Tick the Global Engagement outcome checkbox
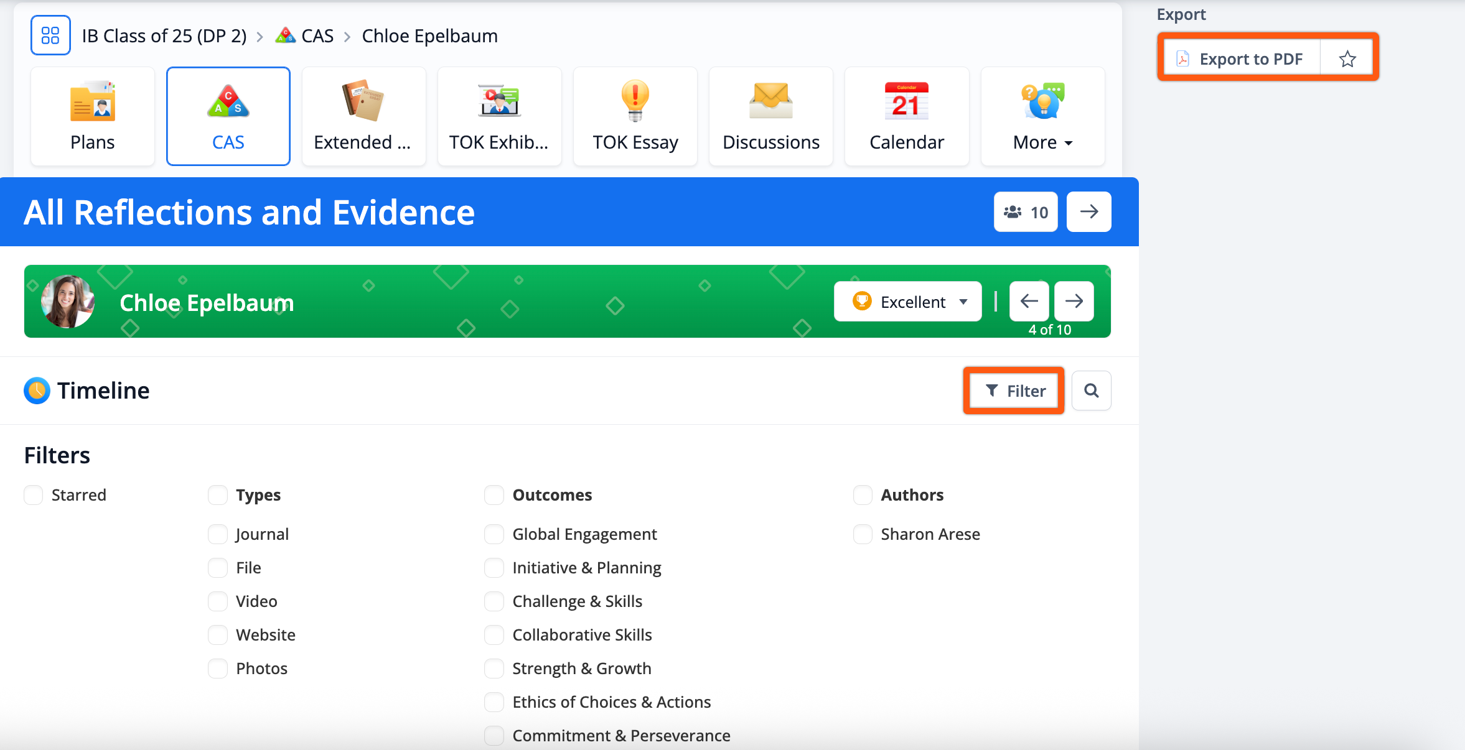The height and width of the screenshot is (750, 1465). 494,534
